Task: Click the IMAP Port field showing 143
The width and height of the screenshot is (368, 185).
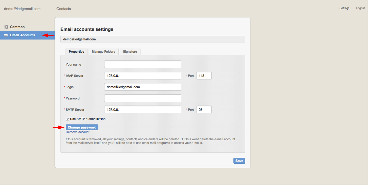Action: (204, 76)
